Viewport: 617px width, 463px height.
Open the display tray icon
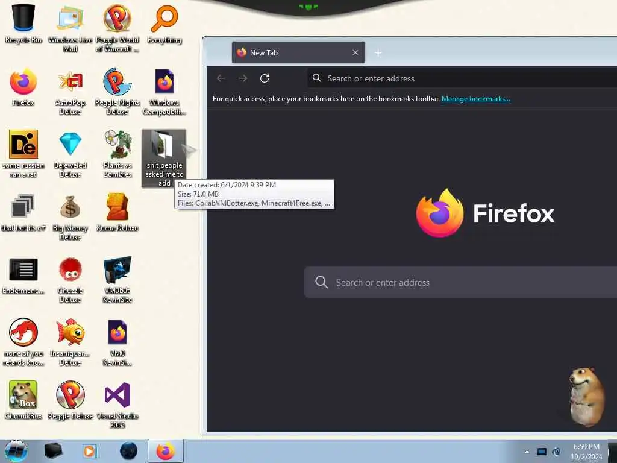(542, 452)
